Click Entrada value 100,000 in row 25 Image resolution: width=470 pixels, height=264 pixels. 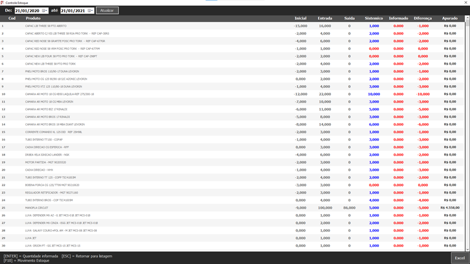coord(325,208)
